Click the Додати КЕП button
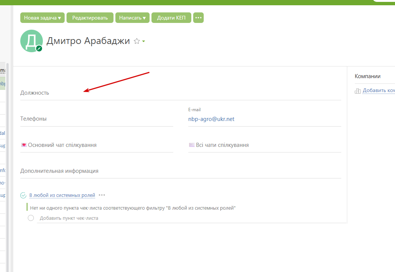This screenshot has height=272, width=395. point(171,18)
